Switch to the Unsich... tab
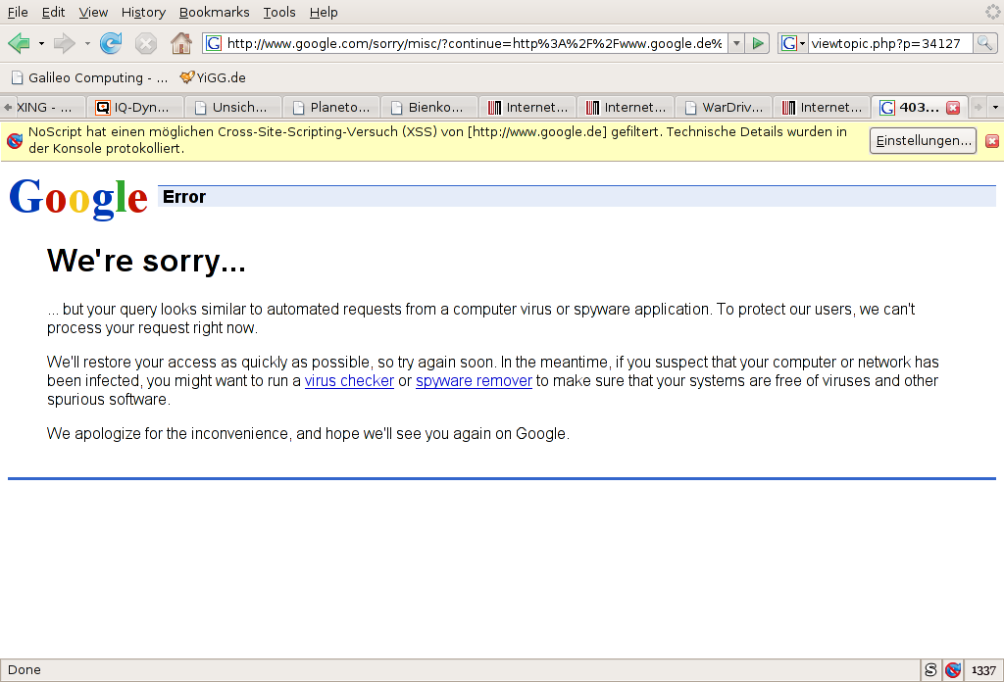1004x682 pixels. coord(234,108)
